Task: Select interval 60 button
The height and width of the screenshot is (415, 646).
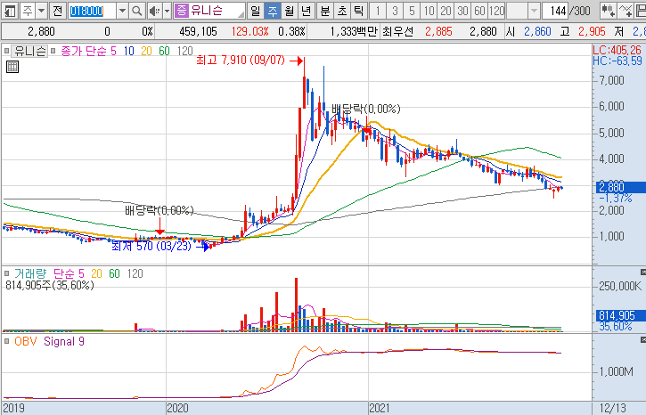Action: (479, 11)
